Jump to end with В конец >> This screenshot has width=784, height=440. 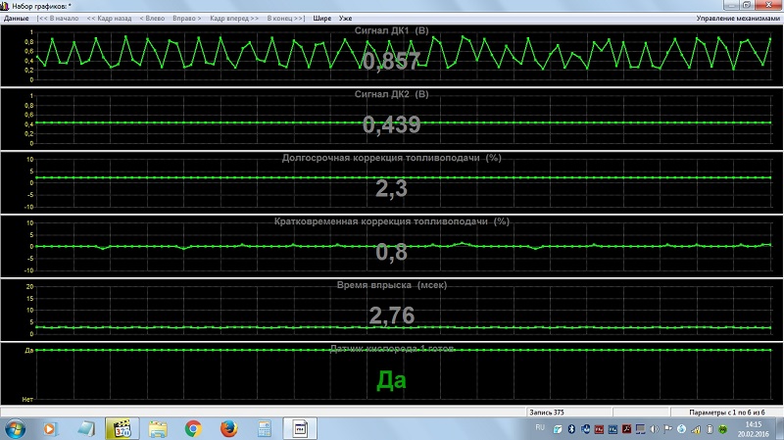[285, 18]
